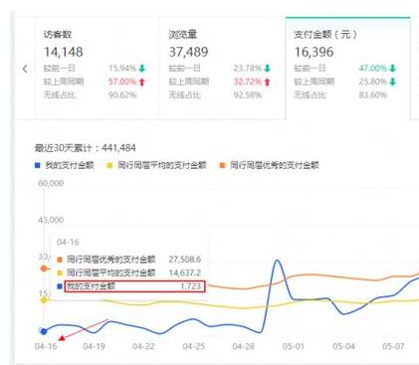Viewport: 419px width, 365px height.
Task: Click the orange legend color square
Action: [222, 165]
